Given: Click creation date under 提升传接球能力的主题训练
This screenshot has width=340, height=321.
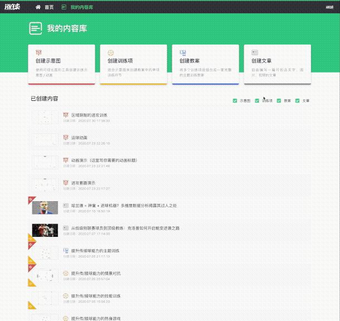Looking at the screenshot, I should (x=86, y=256).
